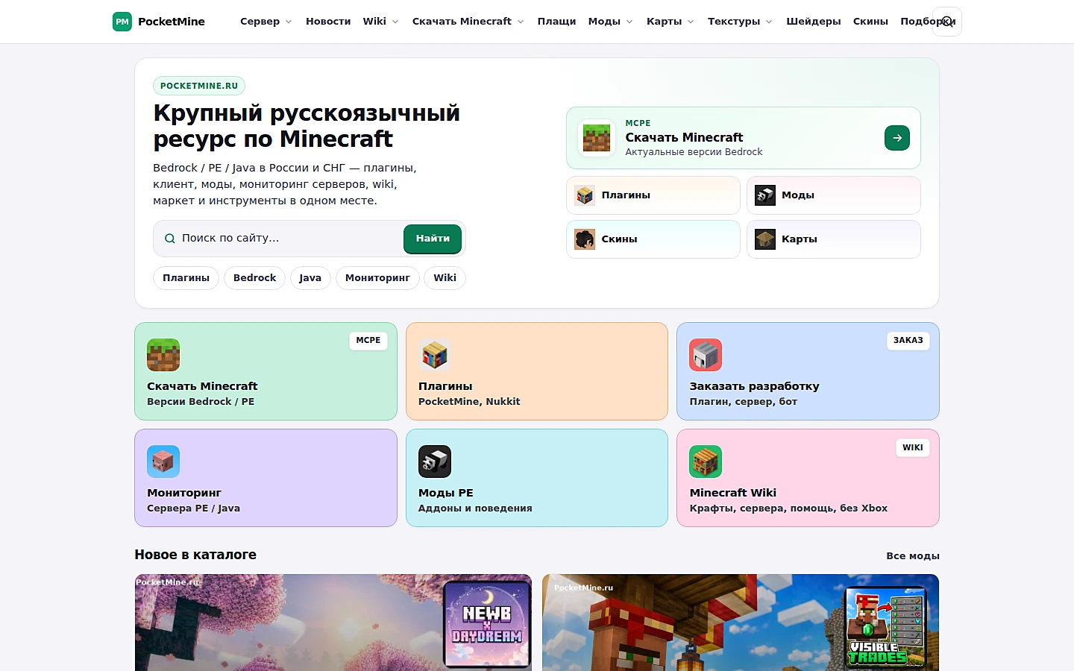Expand Скачать Minecraft navbar dropdown

coord(468,22)
